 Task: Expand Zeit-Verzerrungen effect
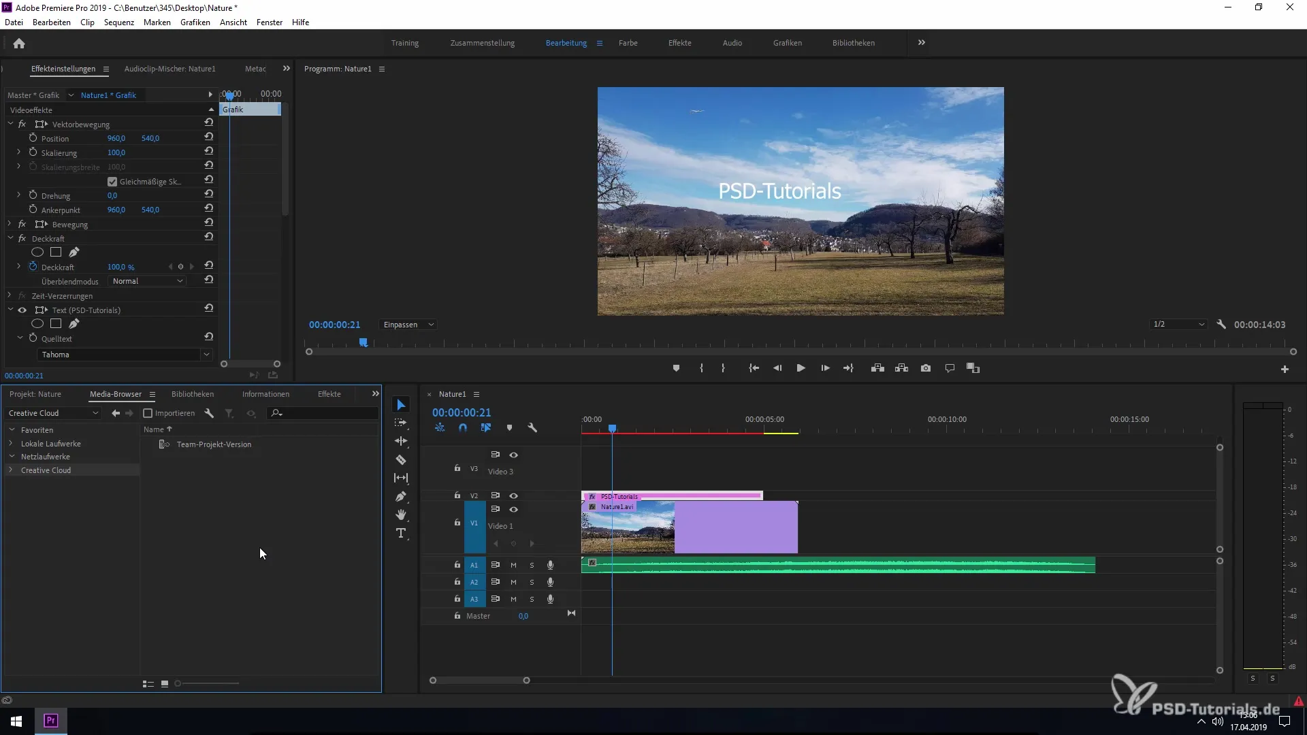click(x=10, y=295)
